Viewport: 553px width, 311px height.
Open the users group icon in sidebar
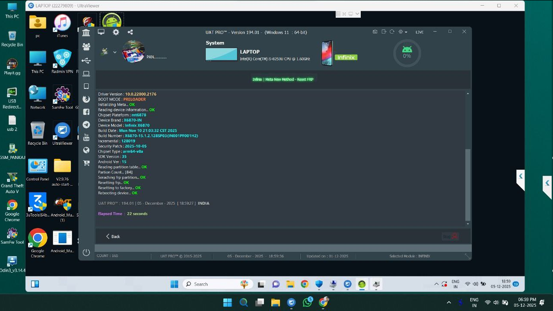coord(86,47)
